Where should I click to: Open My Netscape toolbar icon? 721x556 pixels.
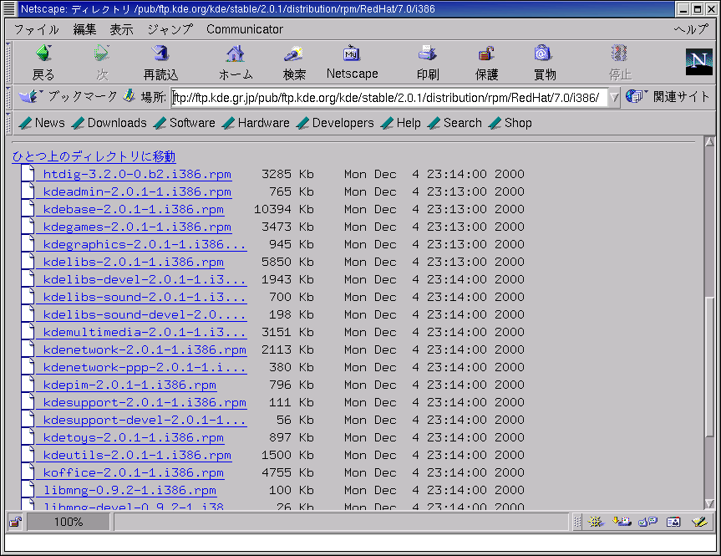352,54
